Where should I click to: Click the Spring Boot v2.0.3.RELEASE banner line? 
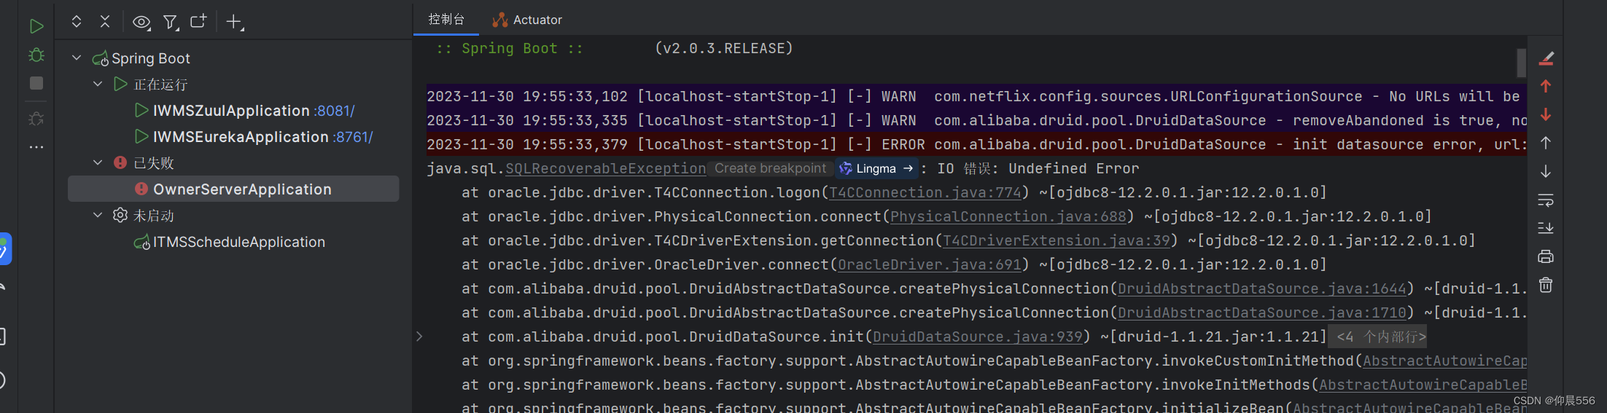coord(615,48)
